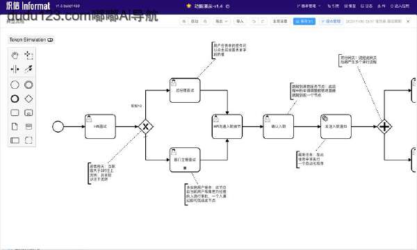Toggle Token Simulation switch

50,40
